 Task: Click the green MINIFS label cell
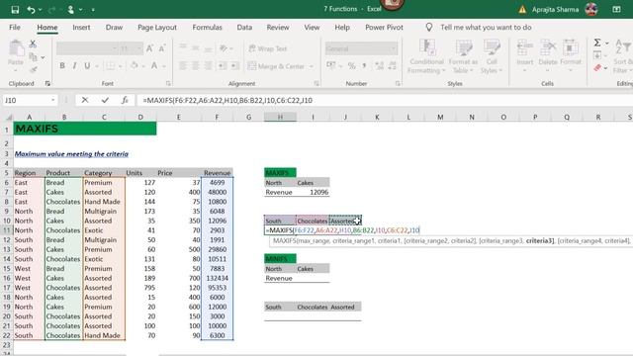coord(280,259)
